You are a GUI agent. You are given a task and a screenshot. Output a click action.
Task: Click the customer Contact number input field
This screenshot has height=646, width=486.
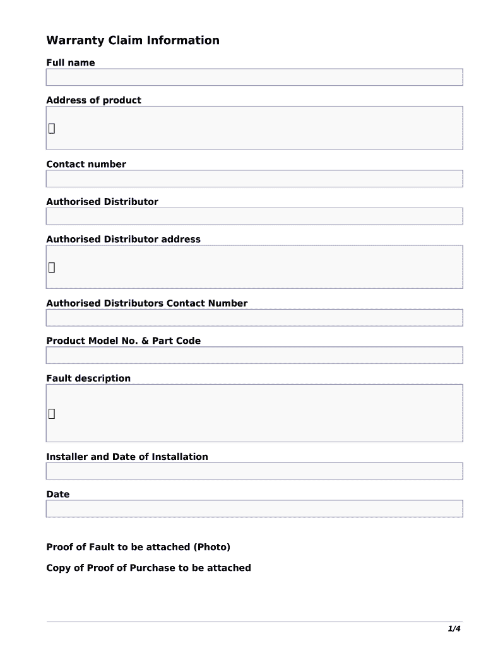click(x=254, y=179)
